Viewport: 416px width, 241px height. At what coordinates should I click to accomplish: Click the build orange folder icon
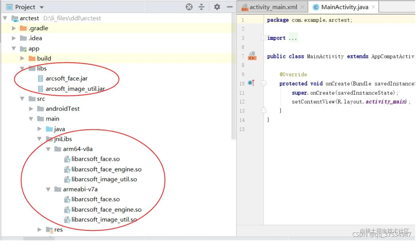pos(32,58)
